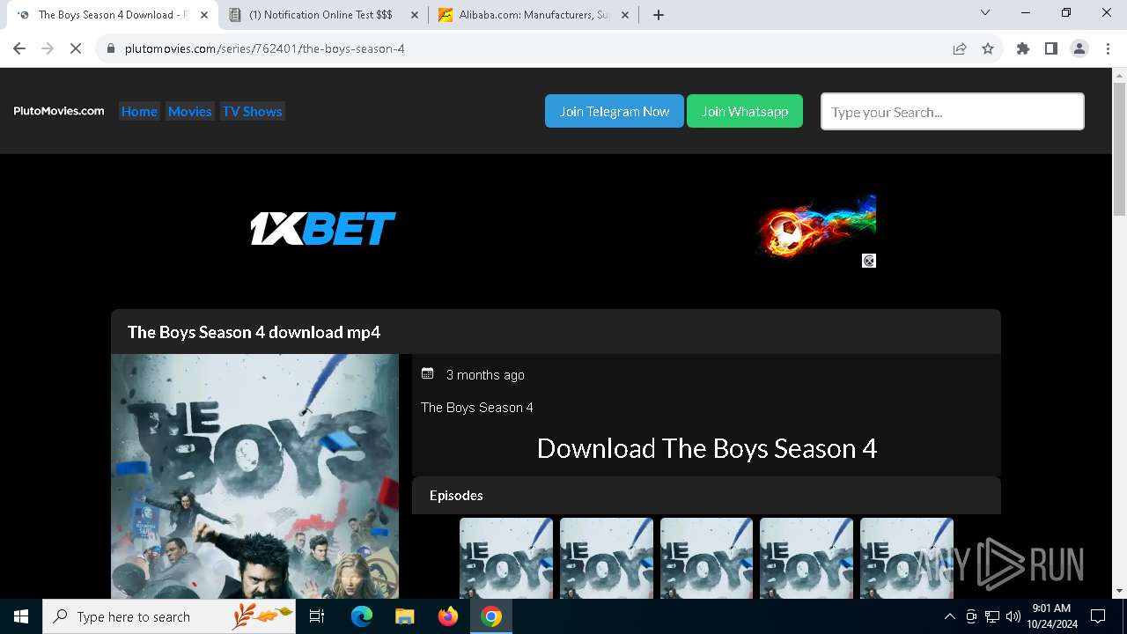Open the Movies navigation link
1127x634 pixels.
coord(190,111)
